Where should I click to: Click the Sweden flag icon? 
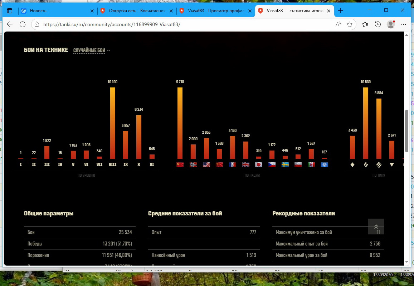click(x=285, y=165)
